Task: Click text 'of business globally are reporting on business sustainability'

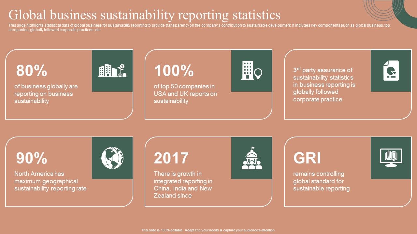Action: click(x=46, y=94)
